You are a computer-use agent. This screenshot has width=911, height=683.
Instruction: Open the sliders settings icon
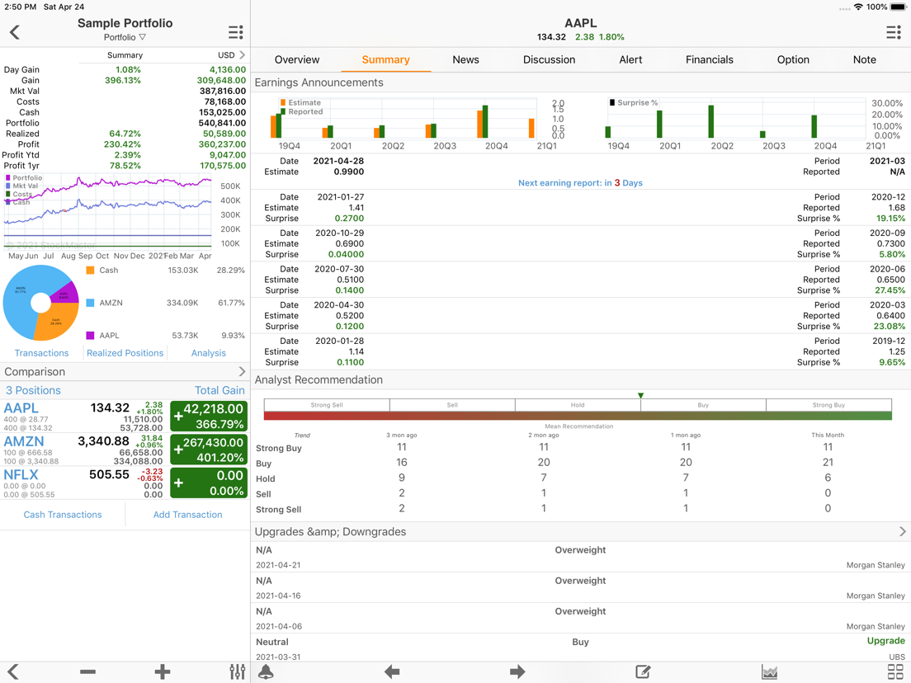pyautogui.click(x=237, y=672)
